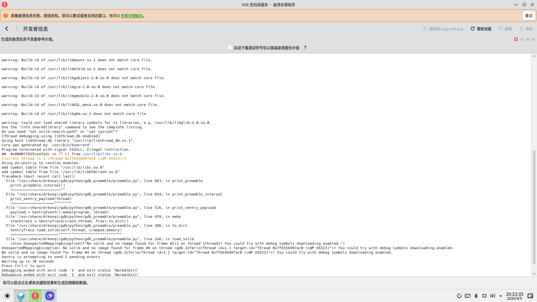Open the help question mark beside checkbox

pos(305,48)
